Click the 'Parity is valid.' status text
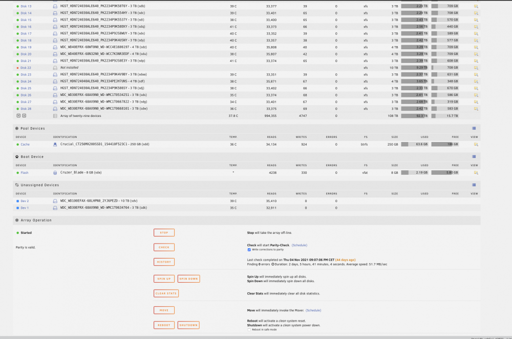The width and height of the screenshot is (512, 339). tap(26, 247)
